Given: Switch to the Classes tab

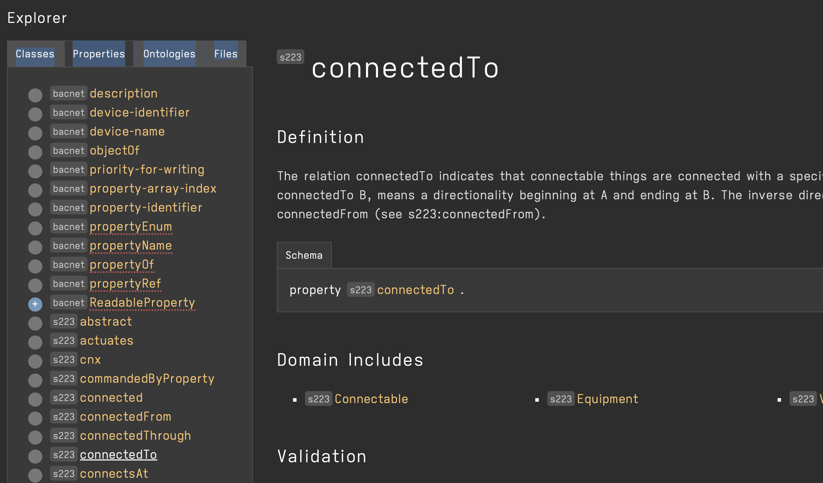Looking at the screenshot, I should 35,54.
